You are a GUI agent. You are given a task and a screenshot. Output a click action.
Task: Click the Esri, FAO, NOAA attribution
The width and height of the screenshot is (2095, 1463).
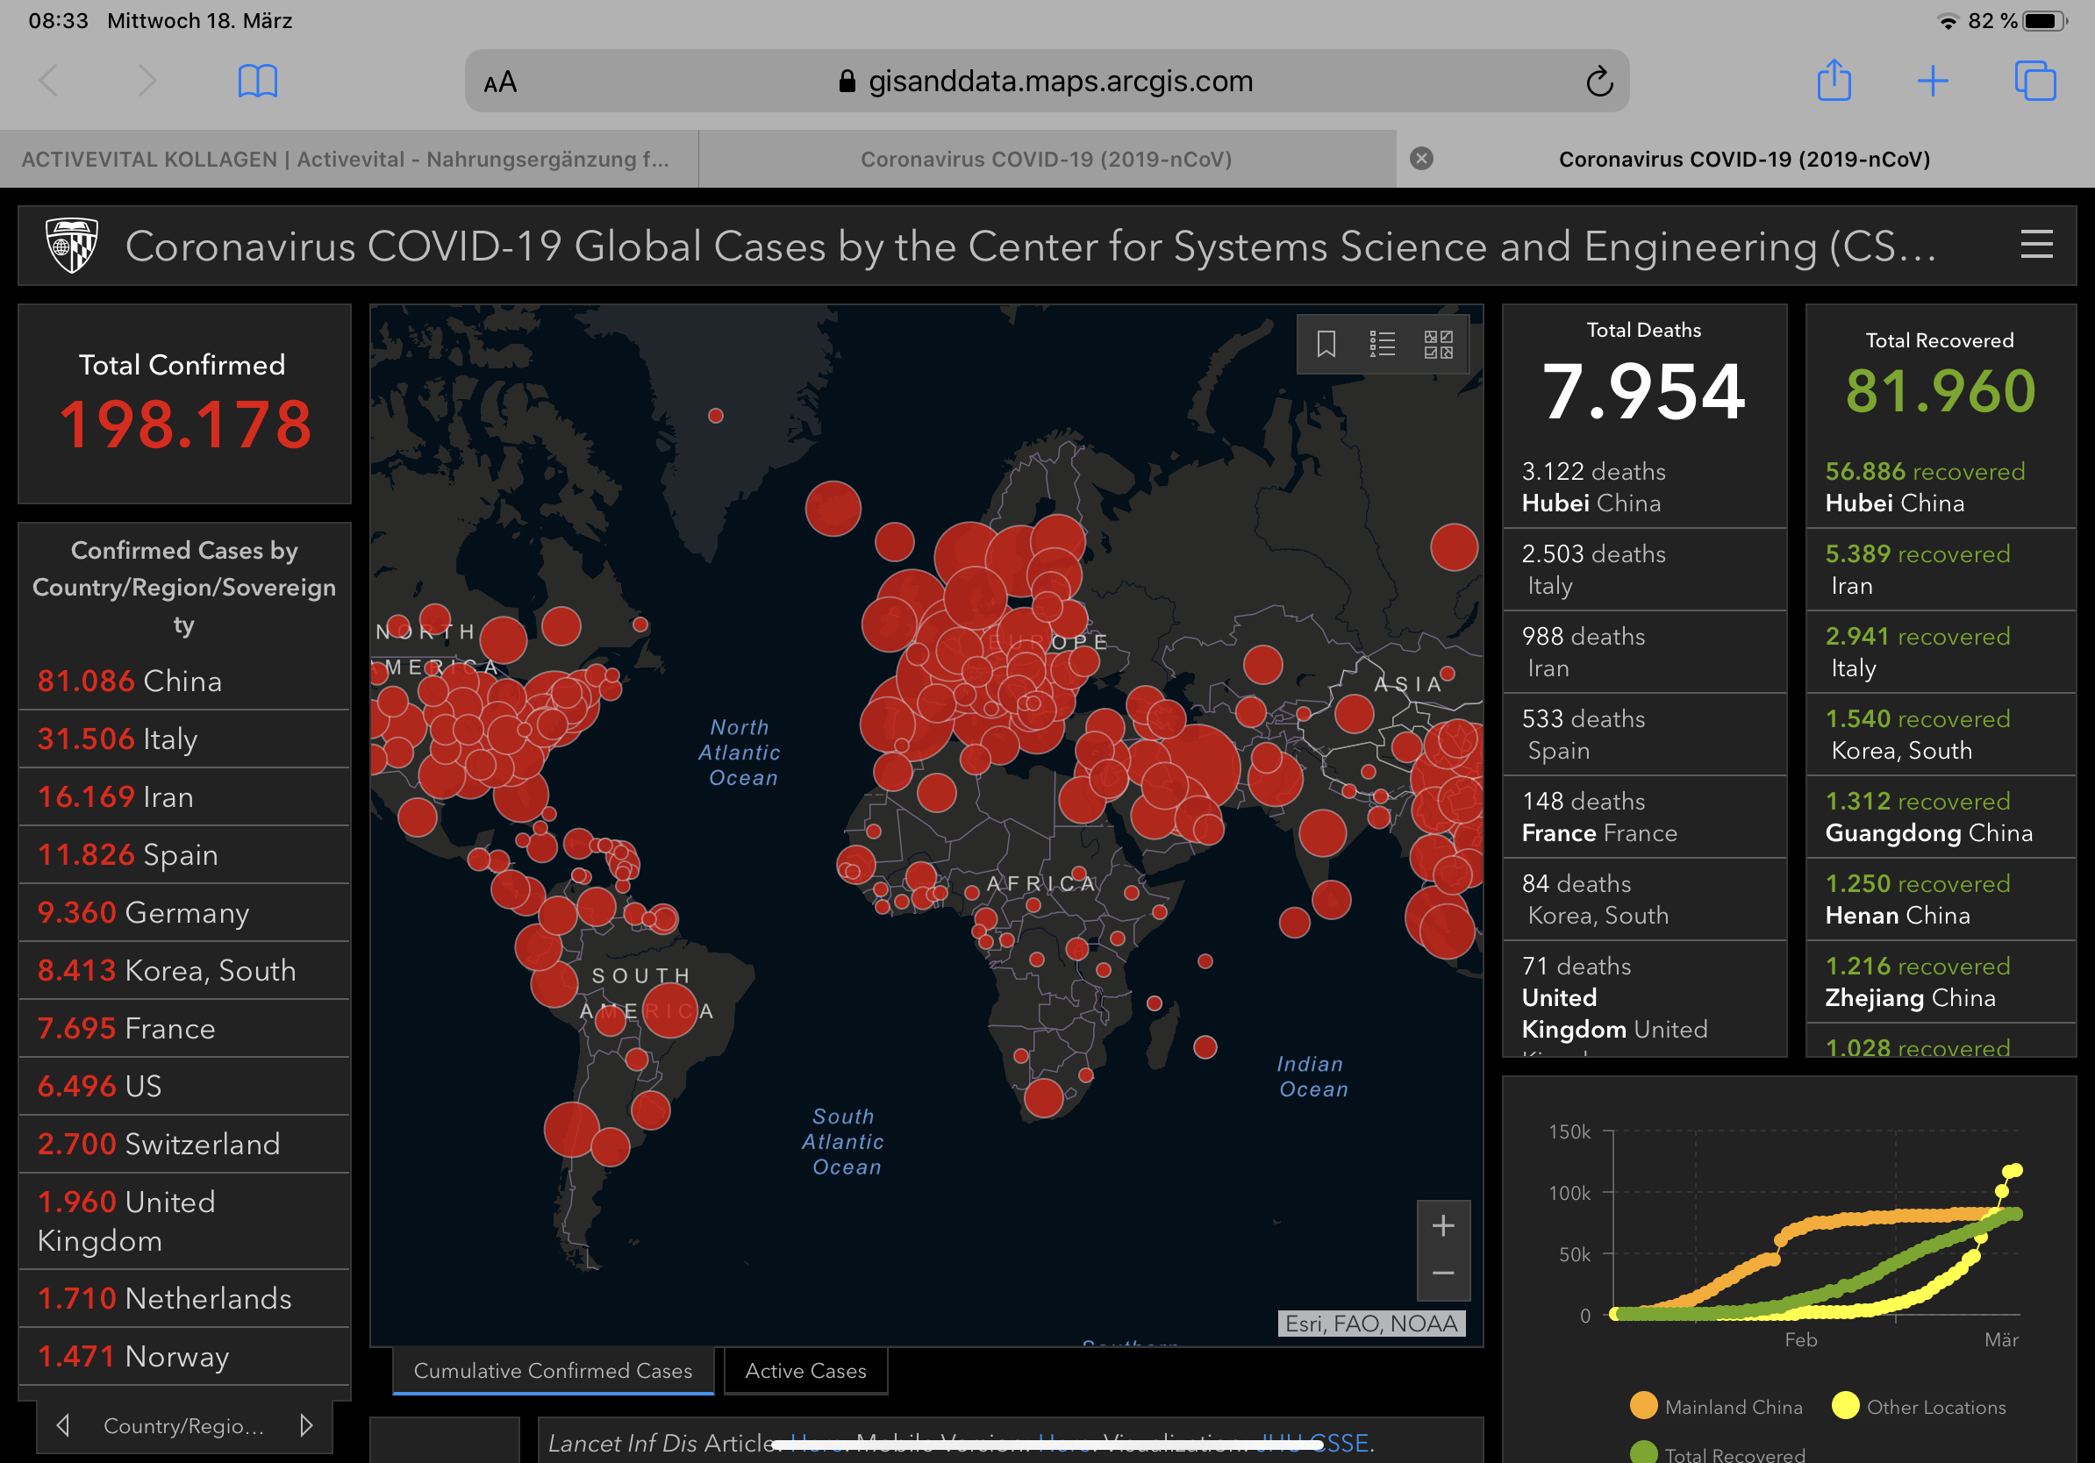click(x=1371, y=1324)
